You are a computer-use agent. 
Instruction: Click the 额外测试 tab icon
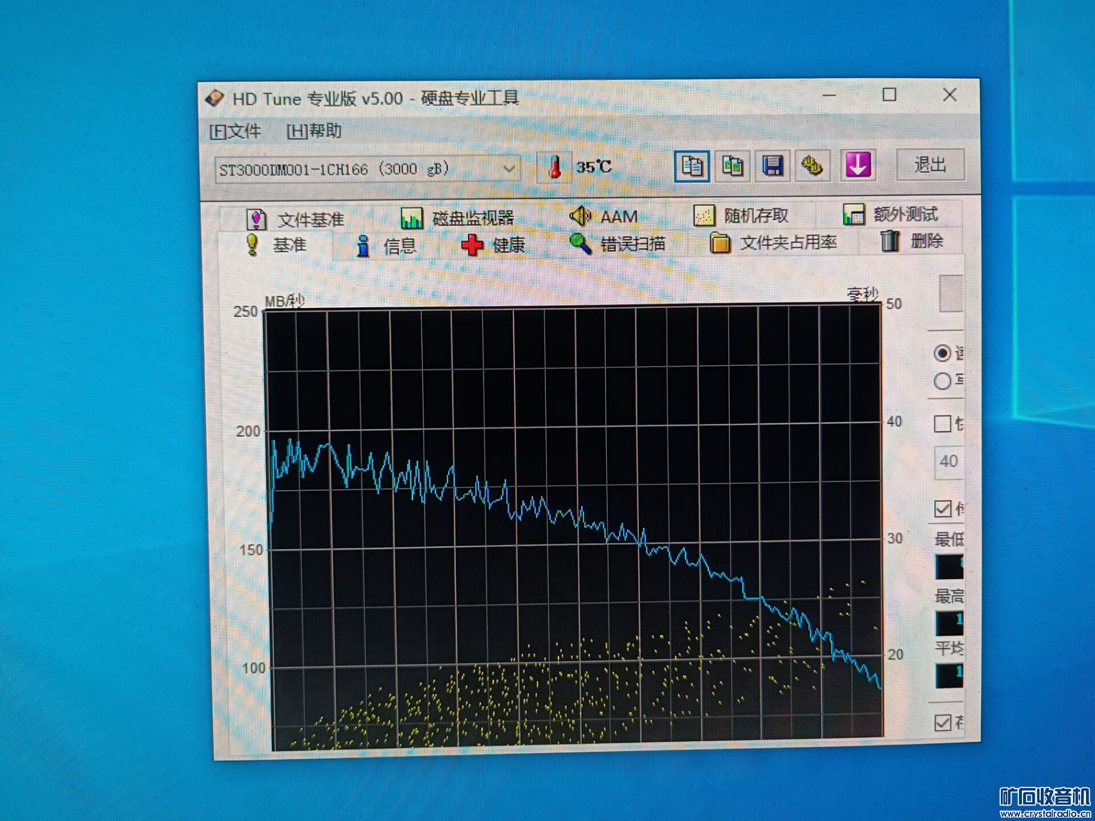point(853,214)
